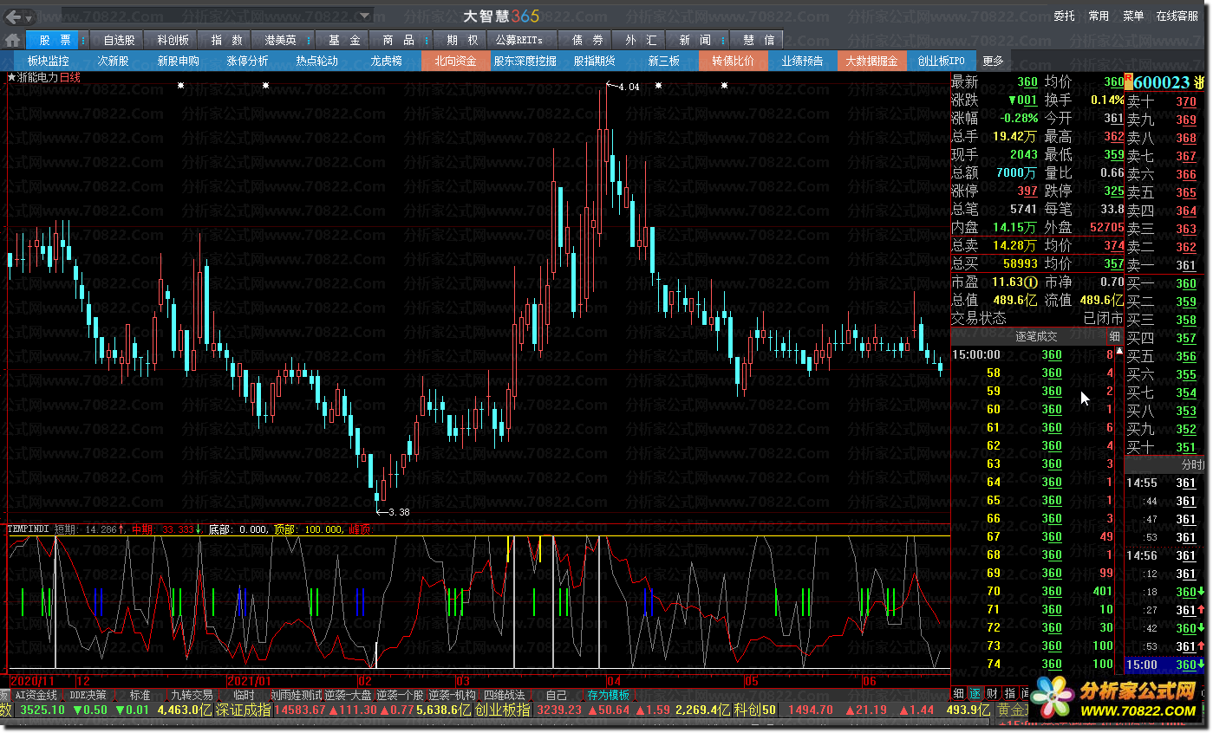Click 创业板指 in the status bar
Image resolution: width=1213 pixels, height=733 pixels.
point(503,710)
